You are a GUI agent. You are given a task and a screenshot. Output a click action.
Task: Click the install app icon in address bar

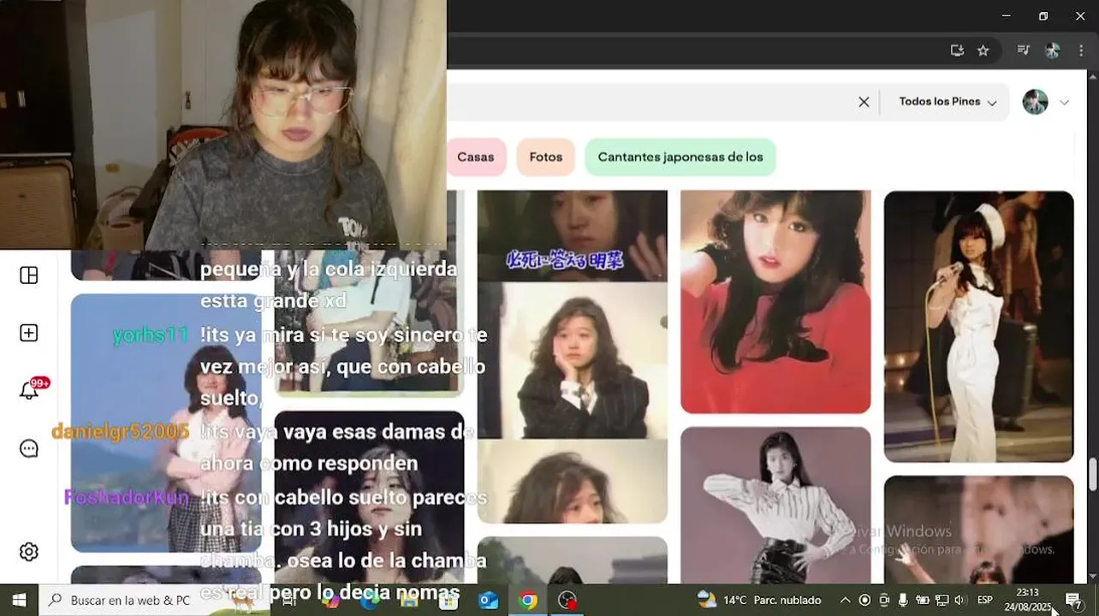(957, 50)
